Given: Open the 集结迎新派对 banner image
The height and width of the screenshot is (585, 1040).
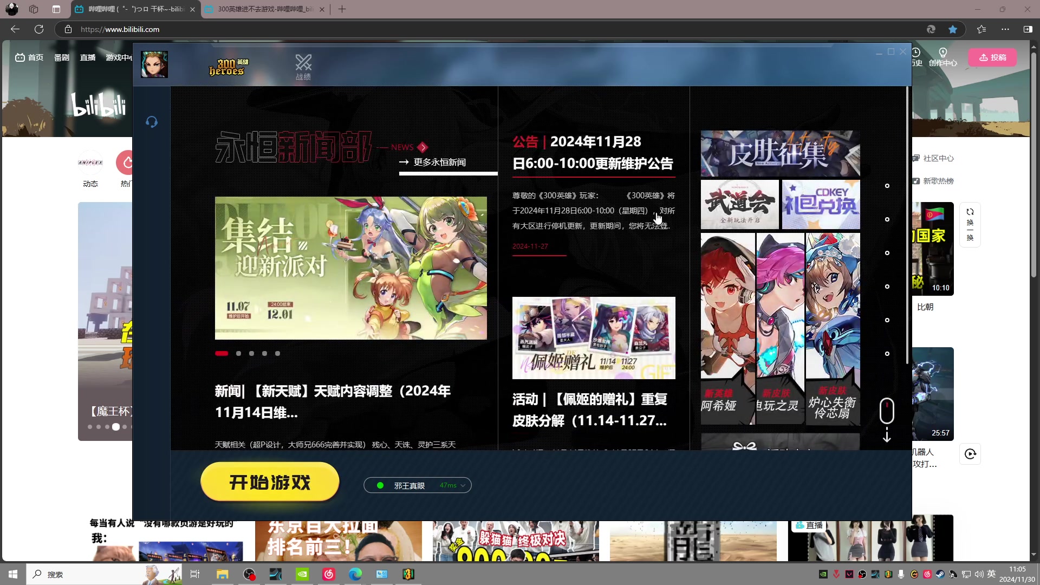Looking at the screenshot, I should (x=351, y=268).
